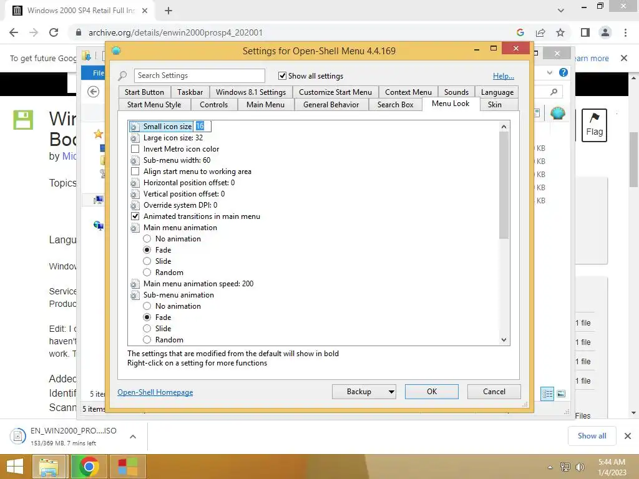Switch Explorer to details view icon
The height and width of the screenshot is (479, 639).
pyautogui.click(x=547, y=394)
